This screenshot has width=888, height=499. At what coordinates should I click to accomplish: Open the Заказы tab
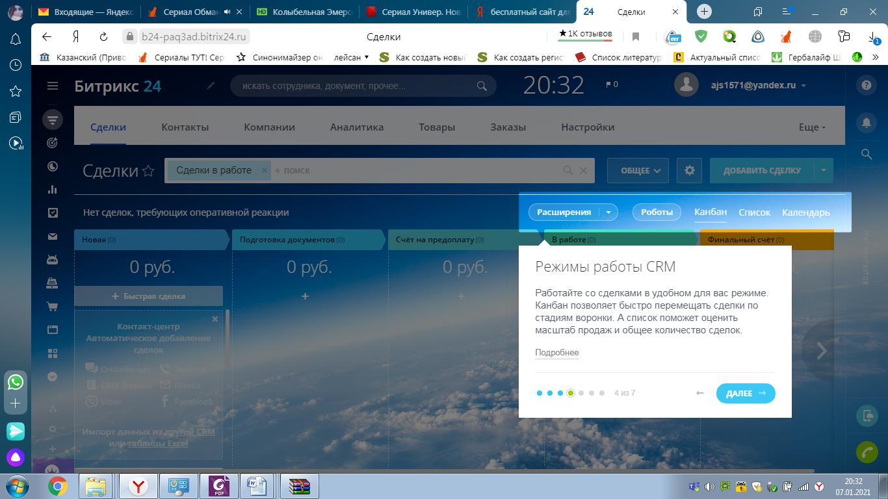[x=508, y=127]
